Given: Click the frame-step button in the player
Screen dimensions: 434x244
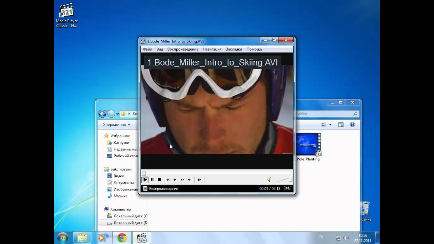Looking at the screenshot, I should pyautogui.click(x=199, y=180).
